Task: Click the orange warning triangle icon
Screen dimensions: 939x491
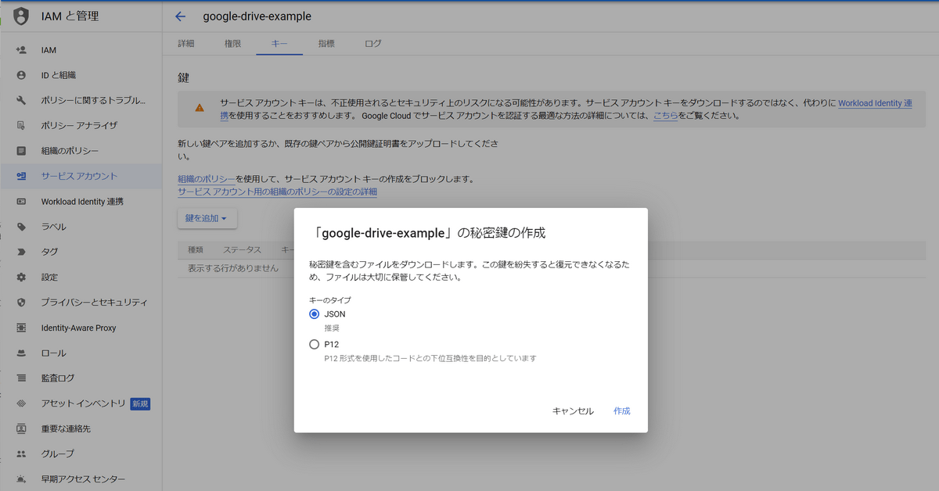Action: click(200, 108)
